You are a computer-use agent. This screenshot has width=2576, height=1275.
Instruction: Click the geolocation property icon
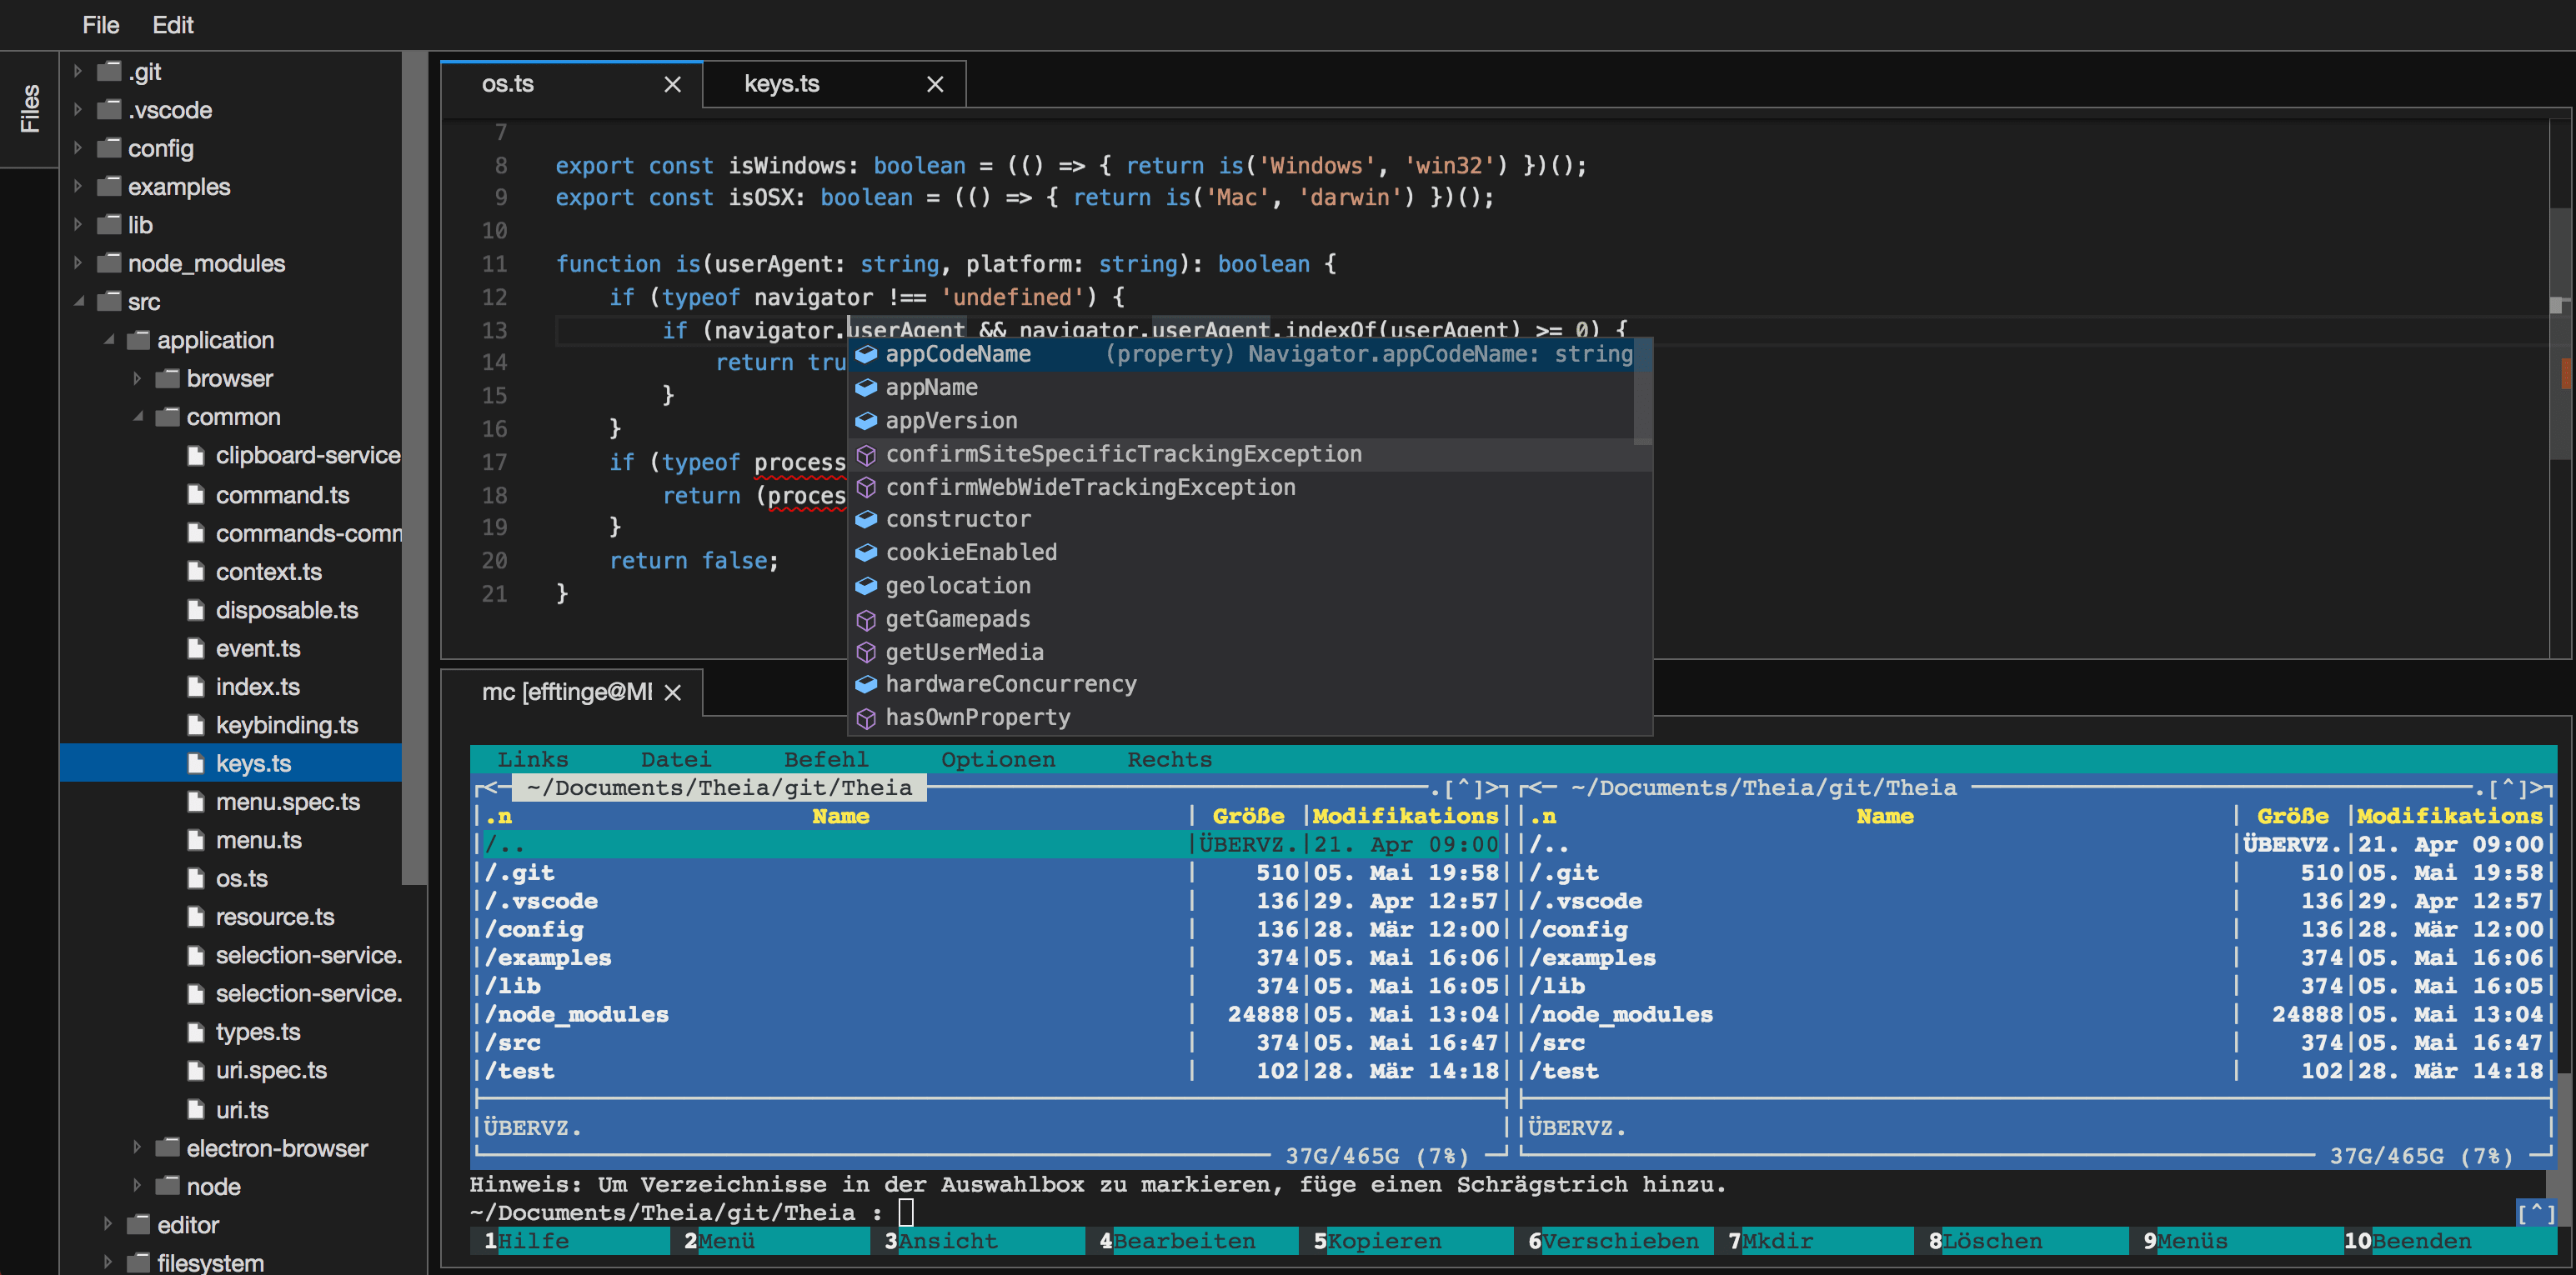coord(866,586)
